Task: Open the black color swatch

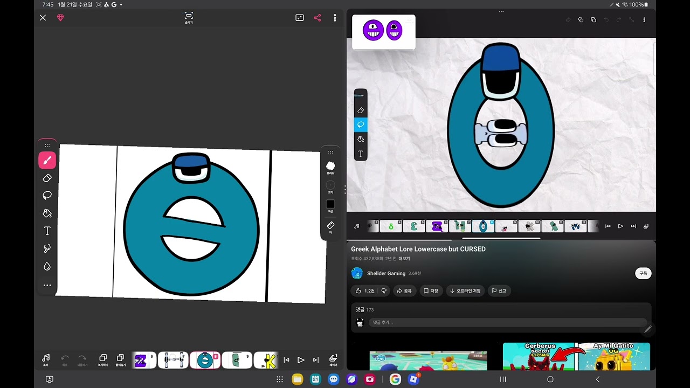Action: click(330, 205)
